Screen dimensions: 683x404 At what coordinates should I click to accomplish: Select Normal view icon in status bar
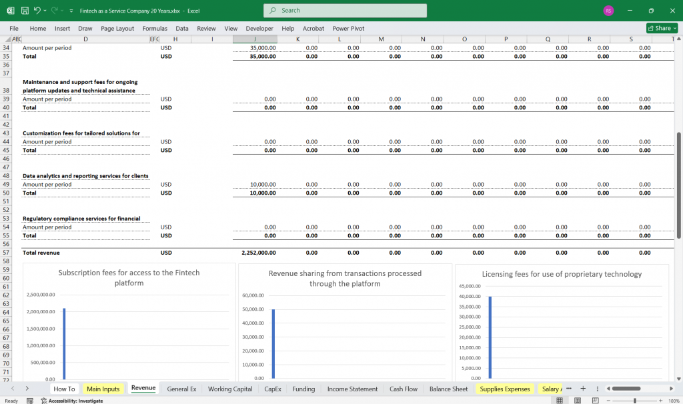pyautogui.click(x=560, y=401)
